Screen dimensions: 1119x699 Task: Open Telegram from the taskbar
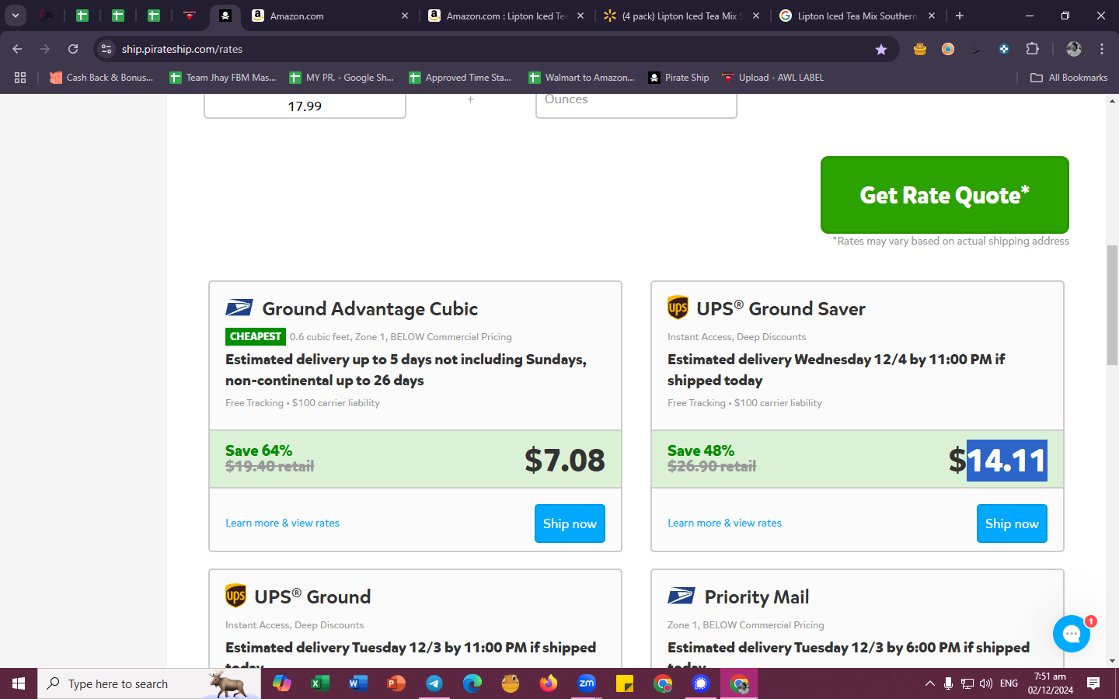434,683
